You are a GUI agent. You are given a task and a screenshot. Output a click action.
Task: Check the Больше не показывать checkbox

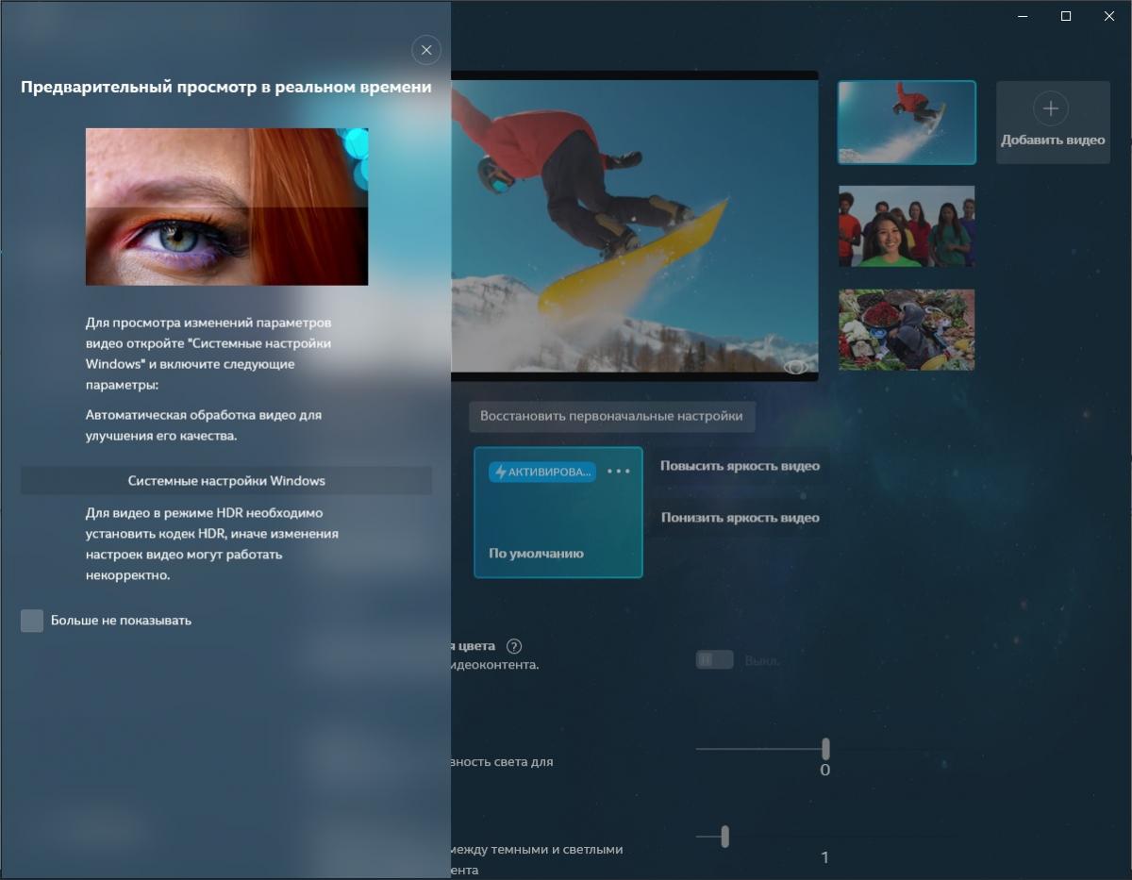(x=32, y=620)
